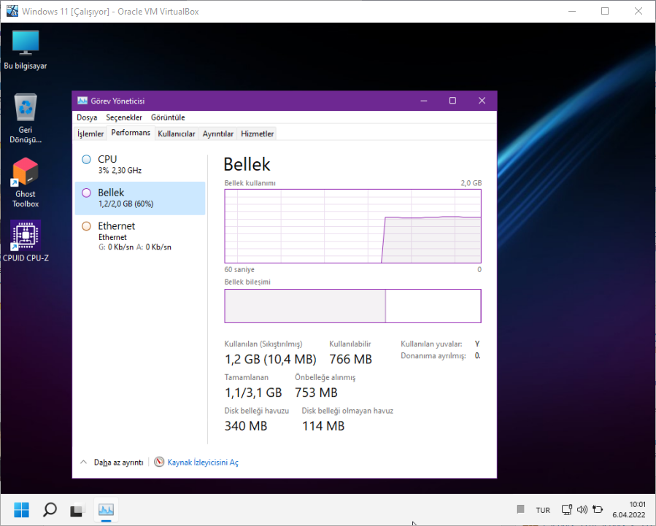Click the "1,2 GB (10,4 MB)" value
This screenshot has height=526, width=656.
pyautogui.click(x=270, y=359)
